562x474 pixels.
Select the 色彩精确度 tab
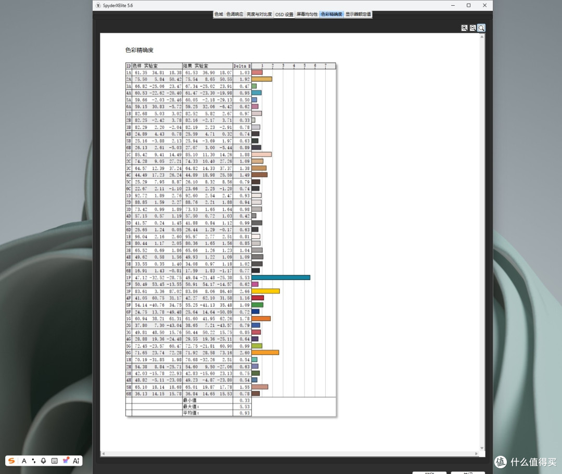331,15
